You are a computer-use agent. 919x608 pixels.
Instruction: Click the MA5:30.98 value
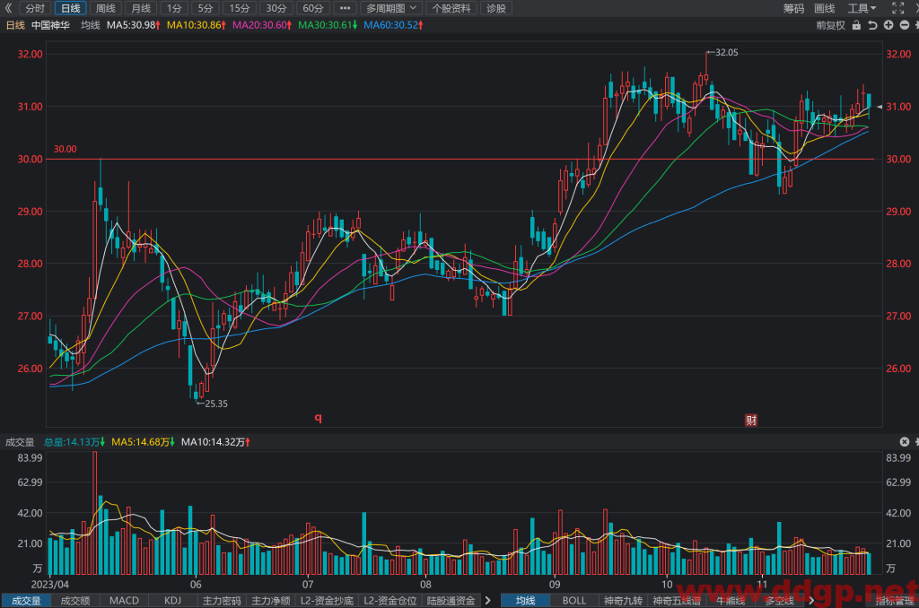[134, 25]
